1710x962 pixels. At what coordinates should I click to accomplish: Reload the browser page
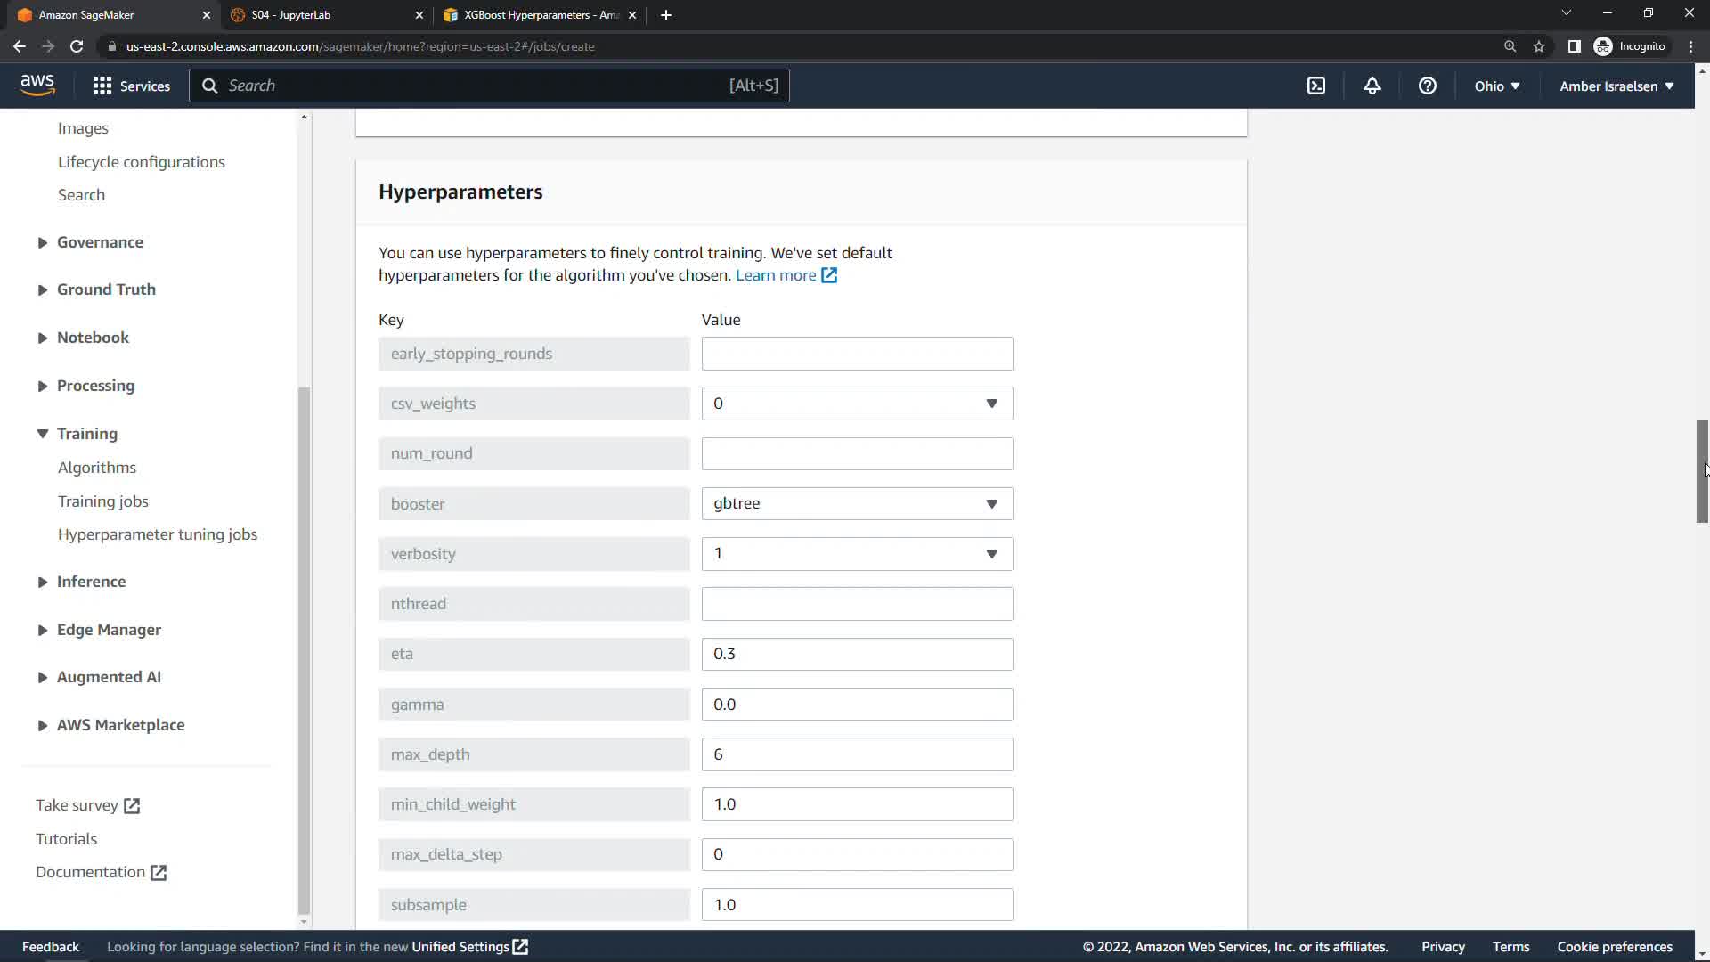click(77, 46)
